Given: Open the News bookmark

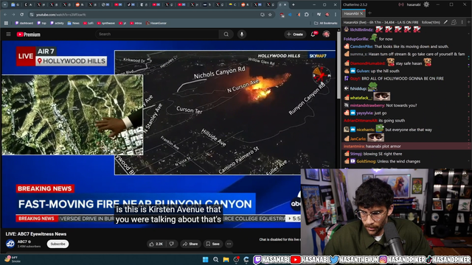Looking at the screenshot, I should [x=74, y=23].
